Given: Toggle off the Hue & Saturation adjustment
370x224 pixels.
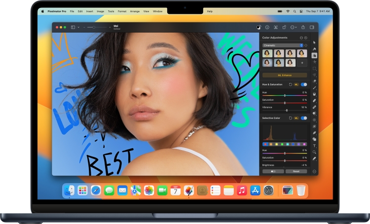Looking at the screenshot, I should pyautogui.click(x=304, y=84).
